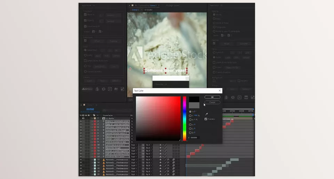Expand layer 10 twirl arrow

click(92, 145)
